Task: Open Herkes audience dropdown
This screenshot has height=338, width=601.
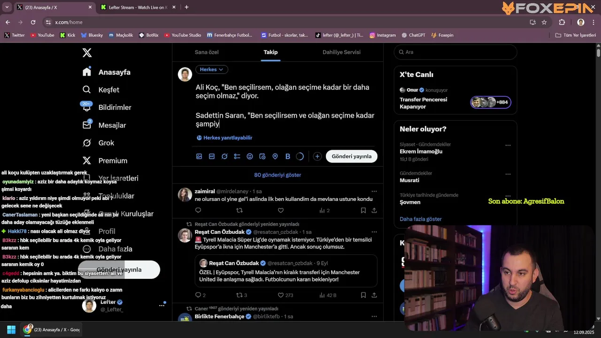Action: [212, 69]
